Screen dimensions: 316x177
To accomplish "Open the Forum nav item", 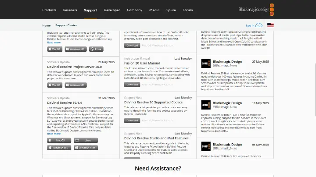I will [x=188, y=10].
